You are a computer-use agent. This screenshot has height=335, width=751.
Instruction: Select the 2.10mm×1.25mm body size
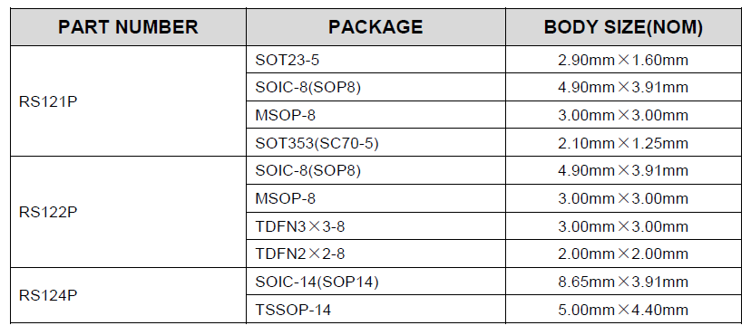pos(623,142)
